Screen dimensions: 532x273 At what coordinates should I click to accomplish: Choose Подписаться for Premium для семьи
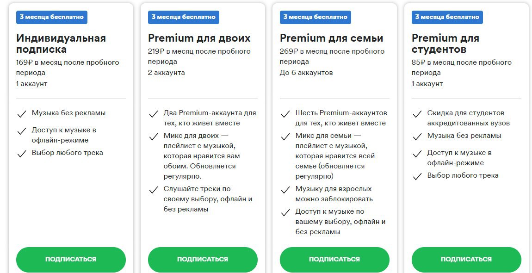point(334,260)
